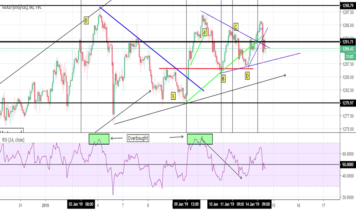Image resolution: width=356 pixels, height=210 pixels.
Task: Click the 60.0000 RSI scale value
Action: 348,154
